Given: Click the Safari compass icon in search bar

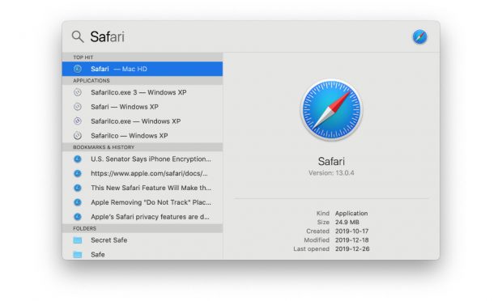Looking at the screenshot, I should pyautogui.click(x=419, y=36).
